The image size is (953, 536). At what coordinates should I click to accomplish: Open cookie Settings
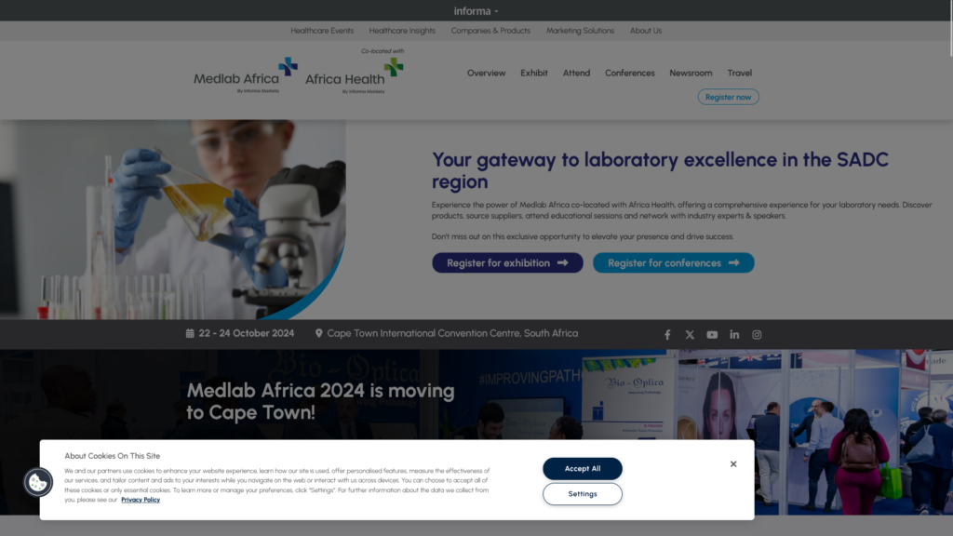(583, 494)
